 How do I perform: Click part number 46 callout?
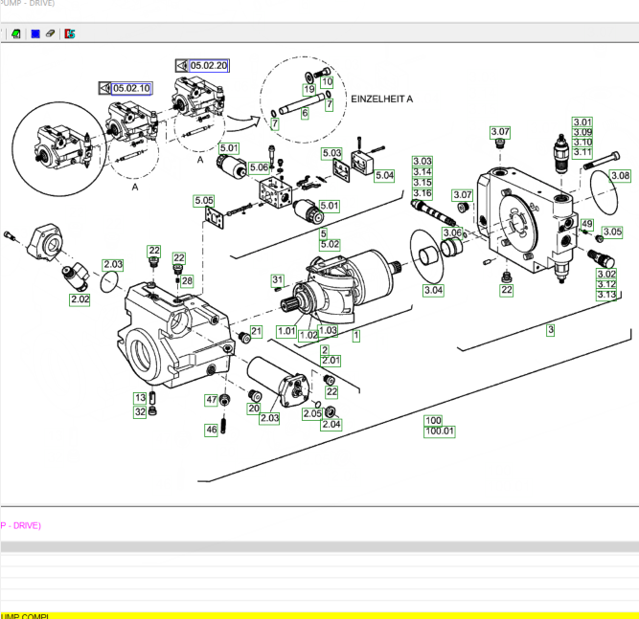(212, 431)
